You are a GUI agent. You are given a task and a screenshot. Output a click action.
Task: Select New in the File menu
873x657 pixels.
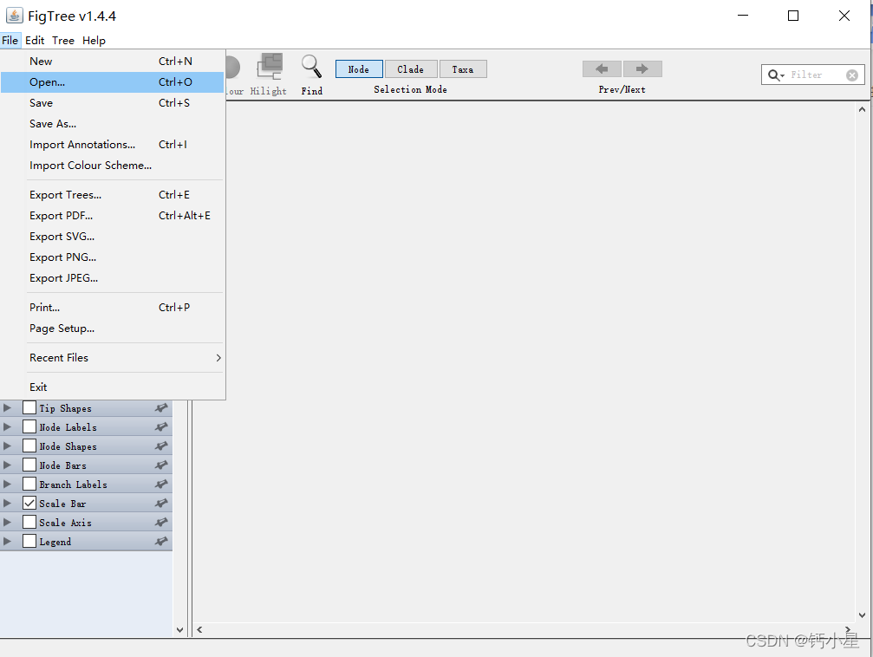113,62
